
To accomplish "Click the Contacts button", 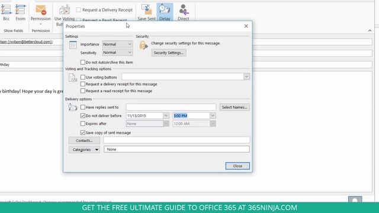I will point(84,141).
